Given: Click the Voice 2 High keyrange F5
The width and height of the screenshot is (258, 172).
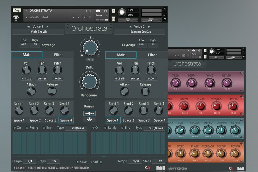Looking at the screenshot, I should point(153,44).
